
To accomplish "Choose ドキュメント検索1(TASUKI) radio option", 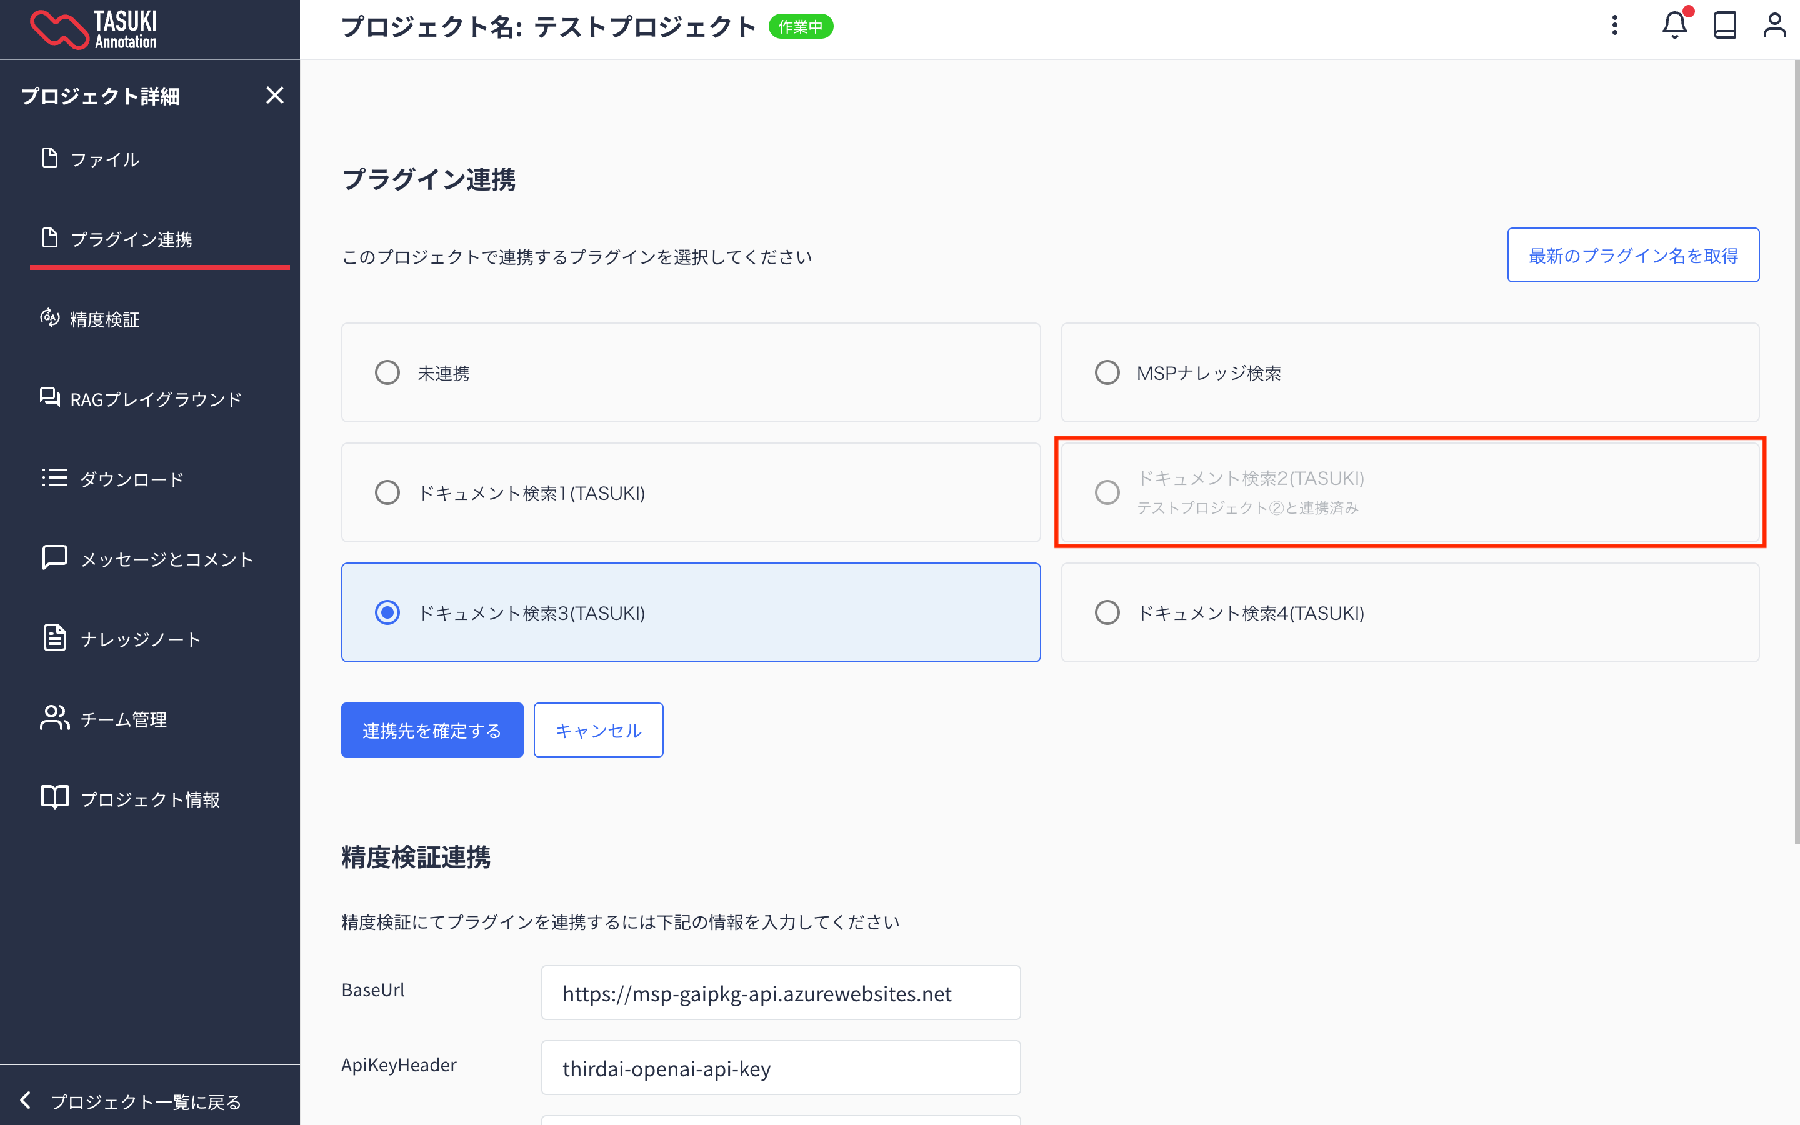I will point(387,492).
